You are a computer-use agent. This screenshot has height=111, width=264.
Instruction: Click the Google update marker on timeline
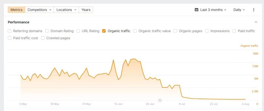pyautogui.click(x=160, y=100)
